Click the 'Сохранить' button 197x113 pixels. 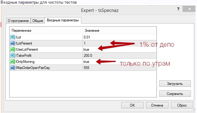(x=175, y=94)
